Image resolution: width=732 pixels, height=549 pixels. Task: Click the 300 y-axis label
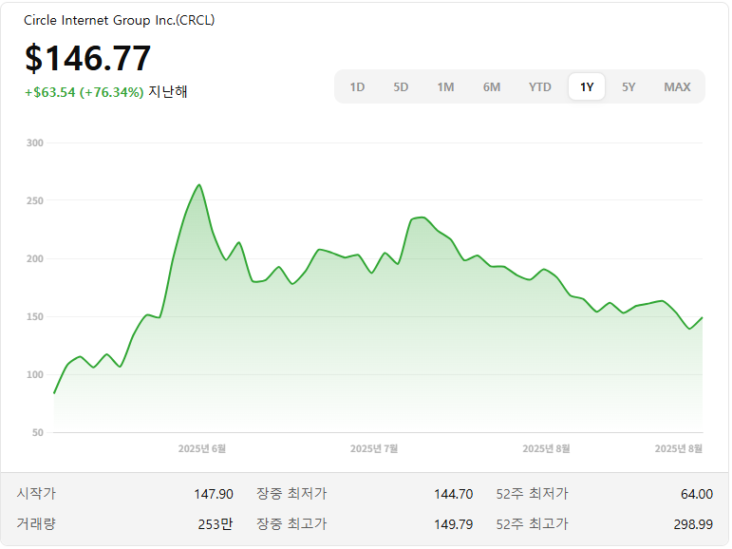coord(35,143)
